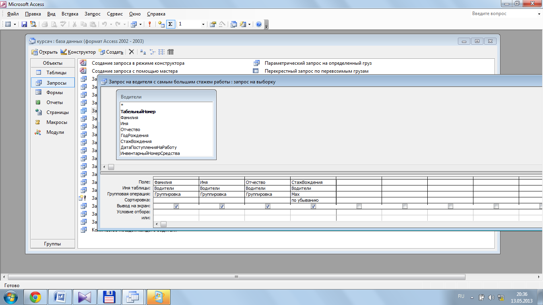This screenshot has width=543, height=305.
Task: Open the Вид menu
Action: coord(51,14)
